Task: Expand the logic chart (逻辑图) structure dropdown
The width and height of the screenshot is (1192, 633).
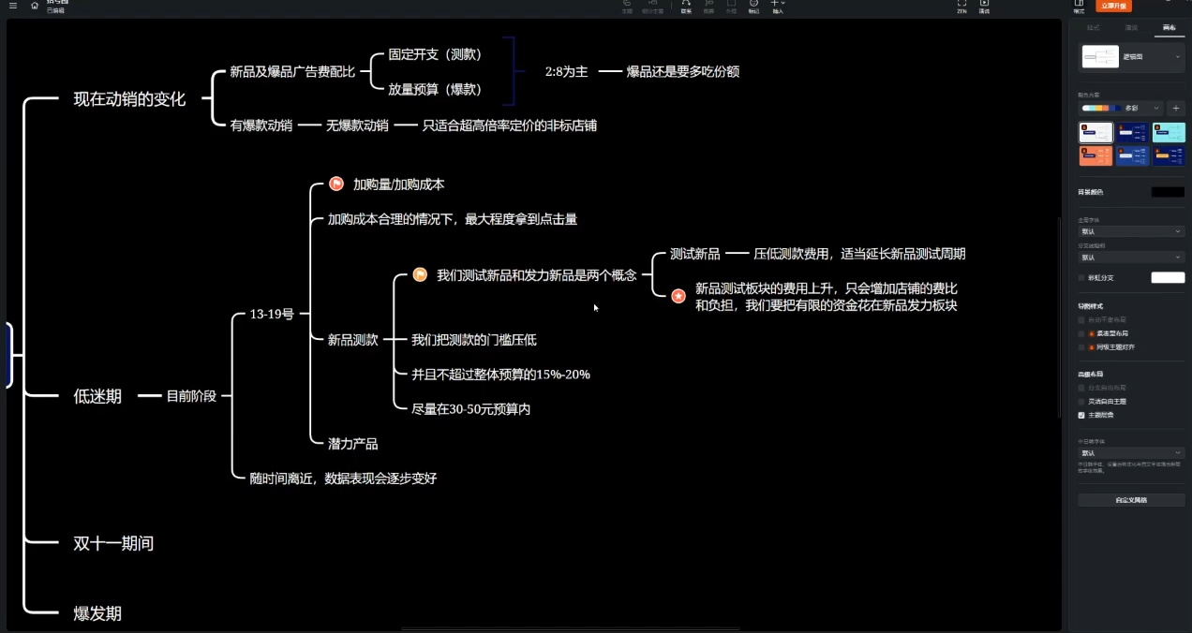Action: click(1178, 57)
